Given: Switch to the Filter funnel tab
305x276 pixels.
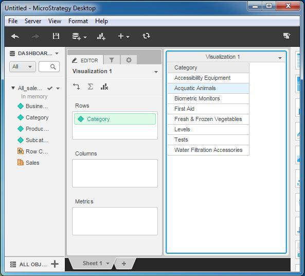Looking at the screenshot, I should (112, 60).
